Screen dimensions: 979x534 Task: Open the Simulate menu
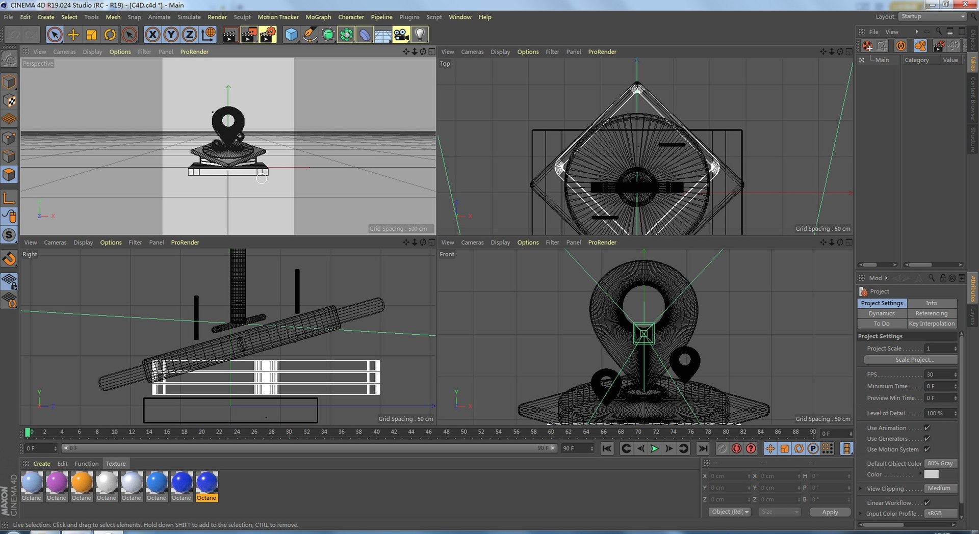point(189,17)
